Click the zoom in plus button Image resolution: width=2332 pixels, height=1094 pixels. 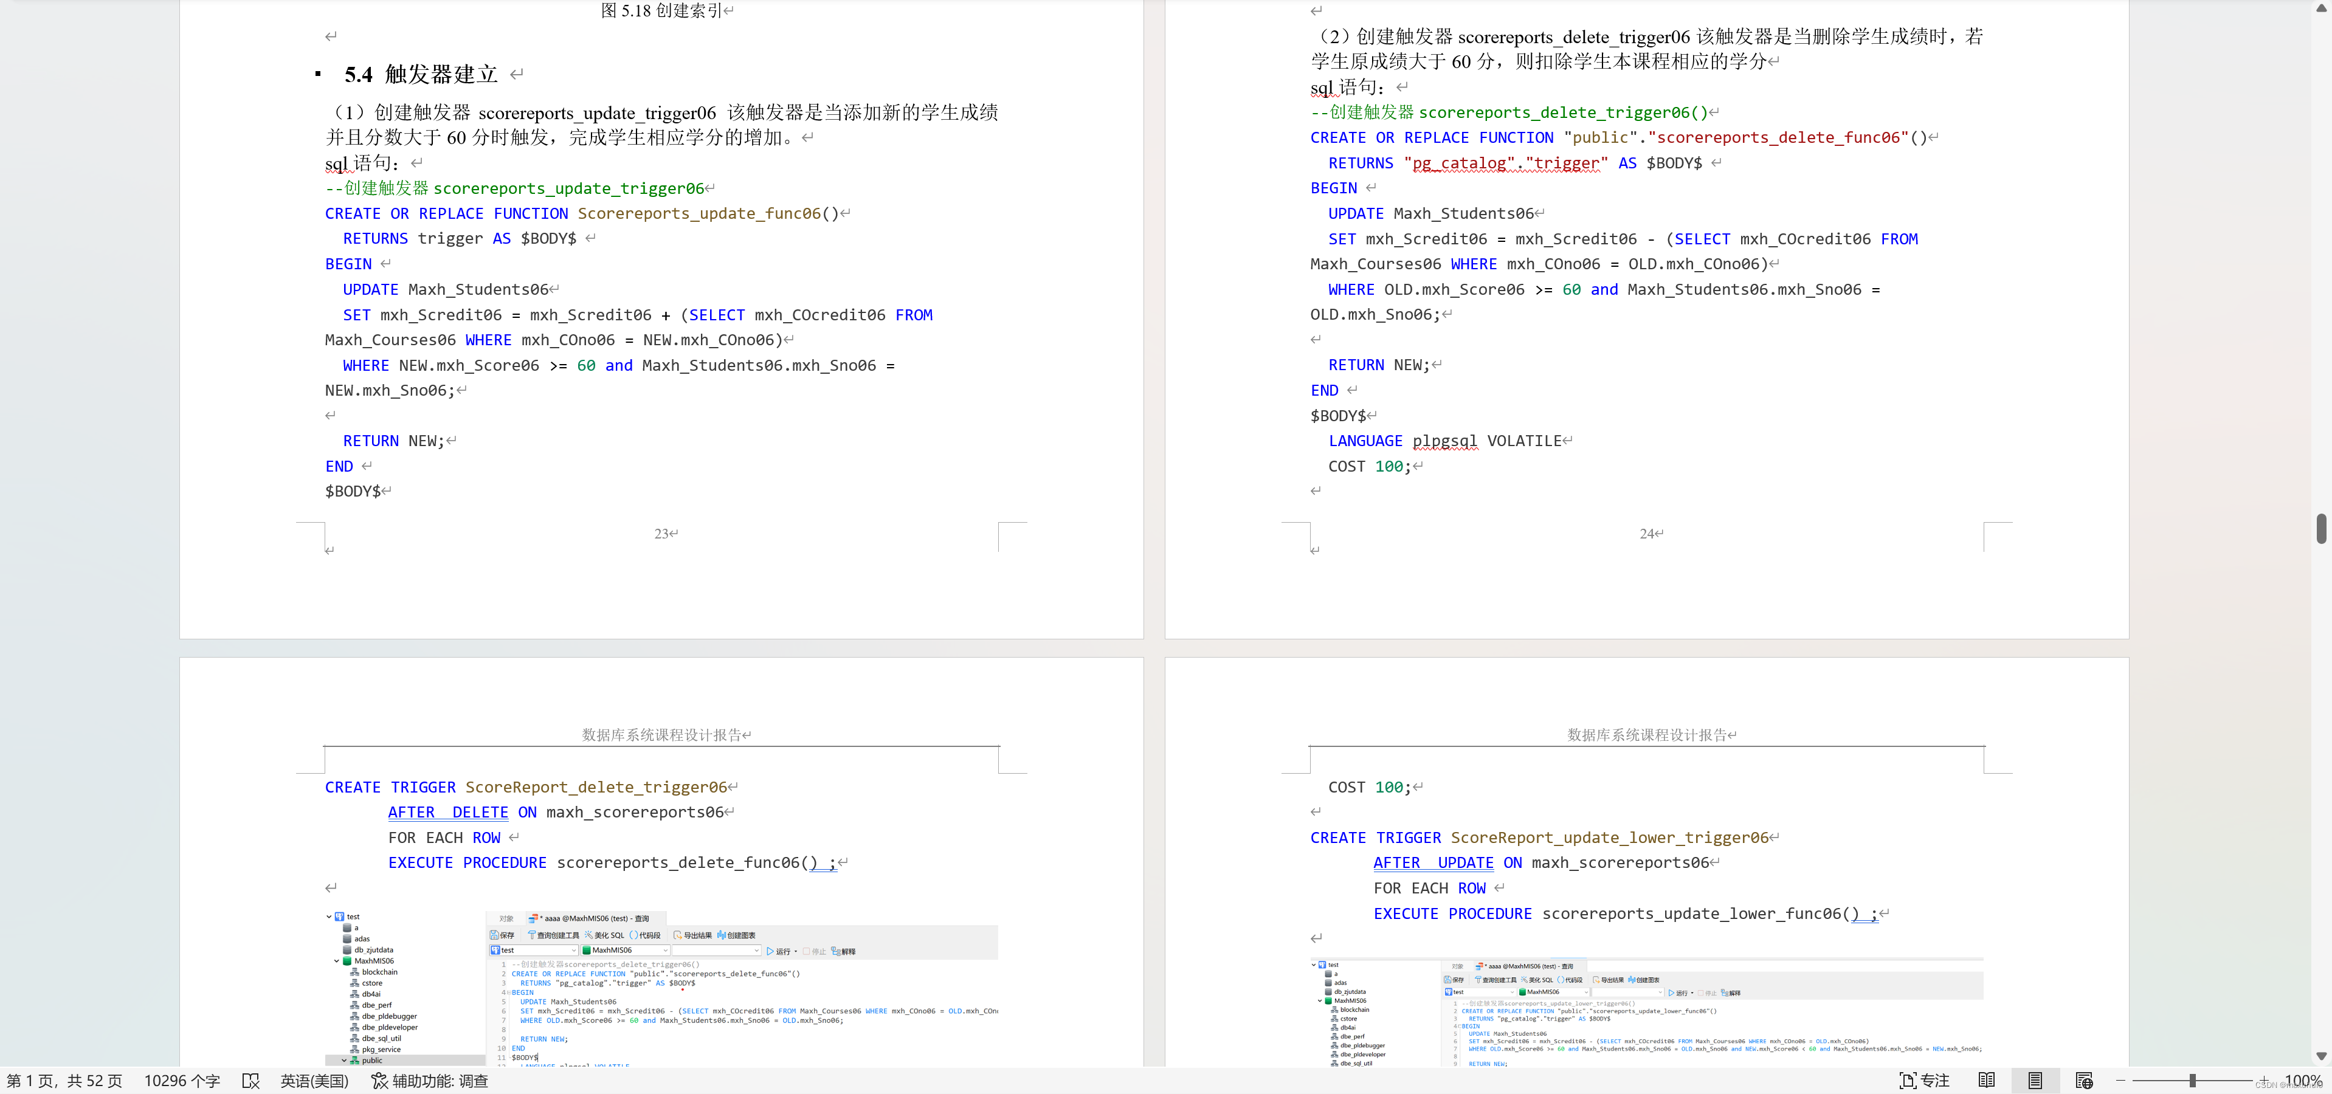[2263, 1081]
